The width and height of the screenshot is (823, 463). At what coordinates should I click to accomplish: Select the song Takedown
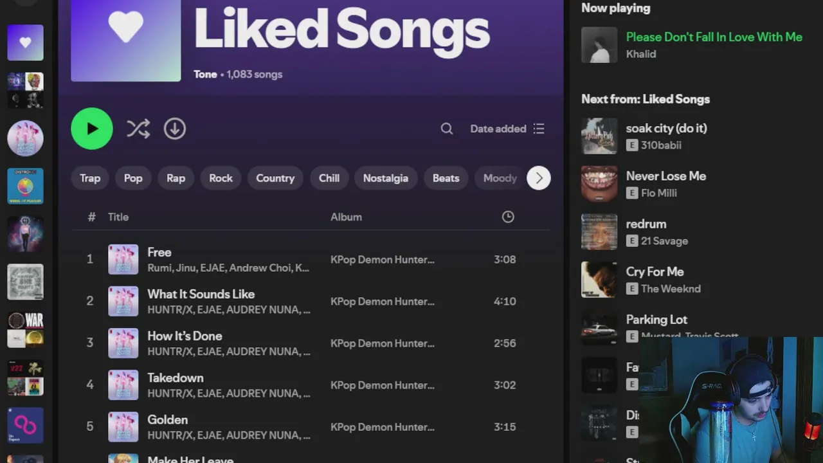click(x=175, y=377)
